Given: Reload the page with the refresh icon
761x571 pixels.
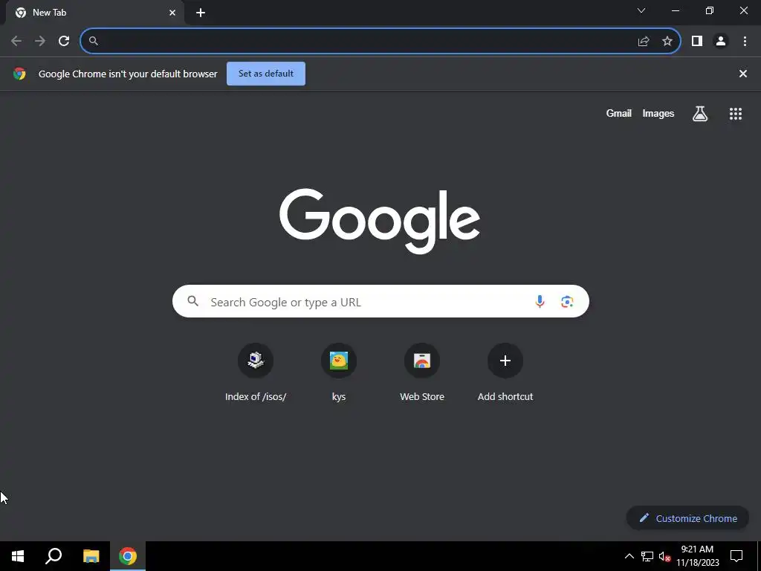Looking at the screenshot, I should click(x=64, y=41).
